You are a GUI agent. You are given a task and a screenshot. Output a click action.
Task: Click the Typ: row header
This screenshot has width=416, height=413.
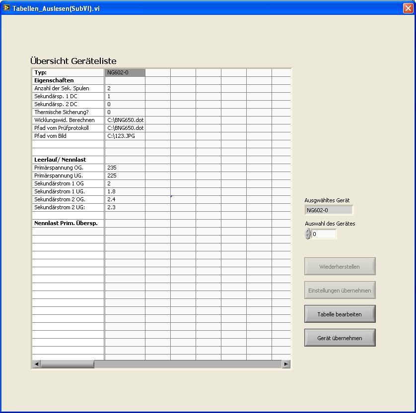click(x=68, y=72)
